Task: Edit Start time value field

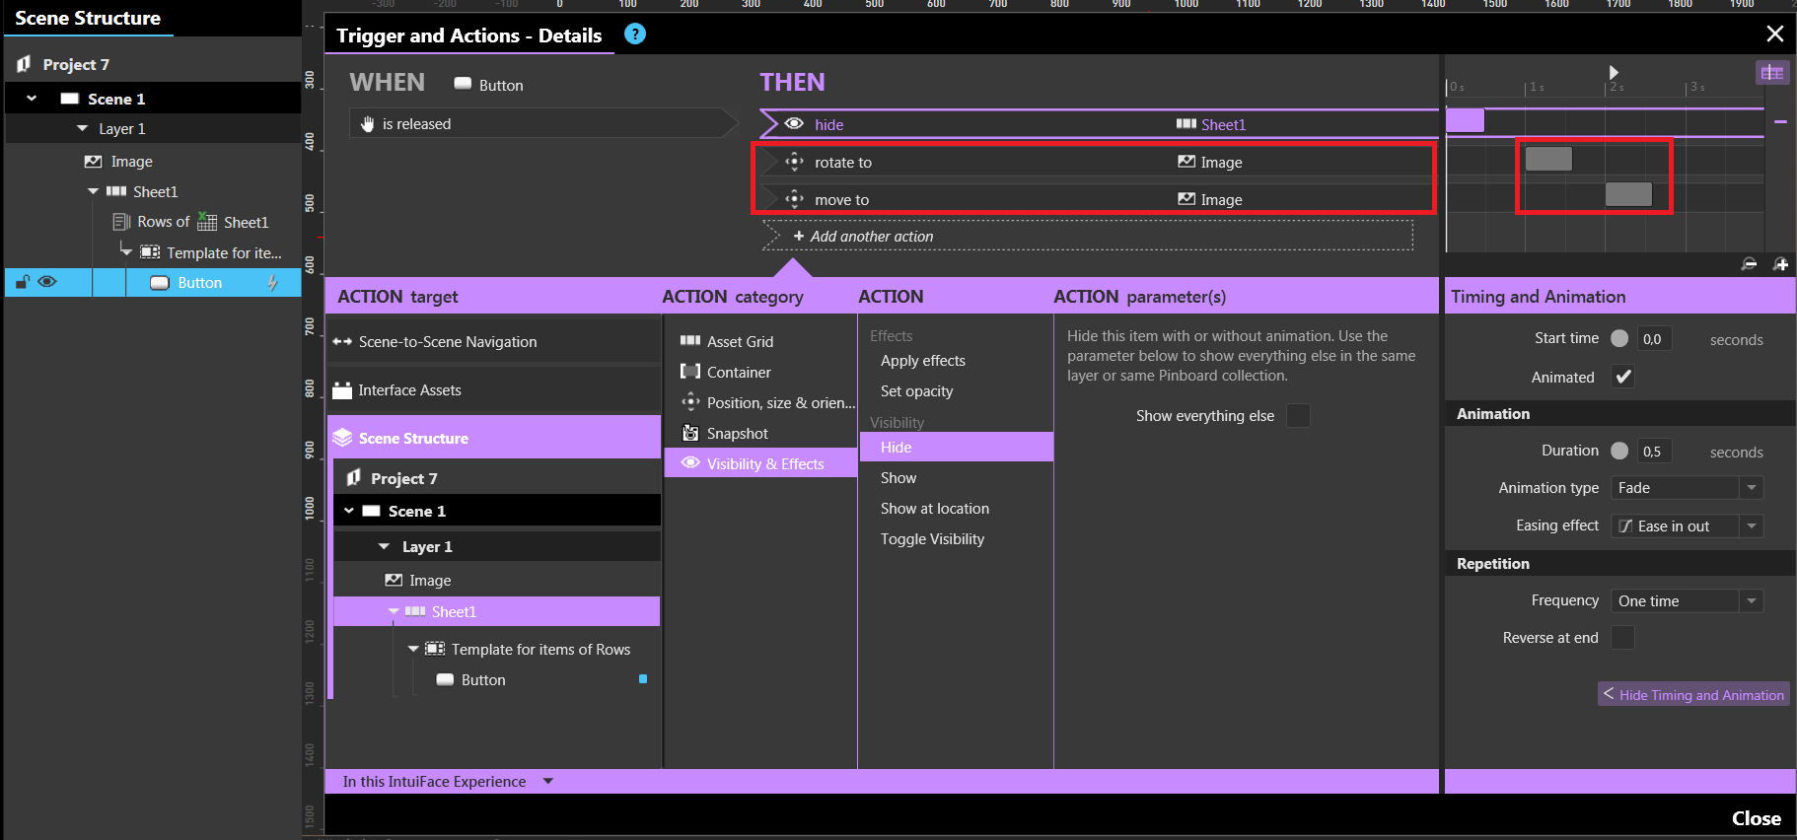Action: pos(1654,339)
